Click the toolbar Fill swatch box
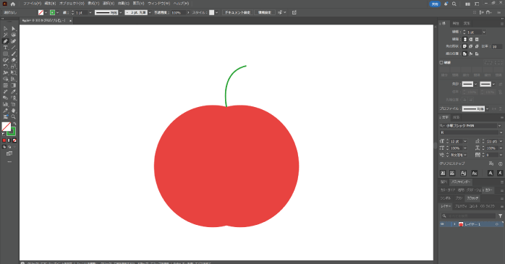 (x=6, y=127)
